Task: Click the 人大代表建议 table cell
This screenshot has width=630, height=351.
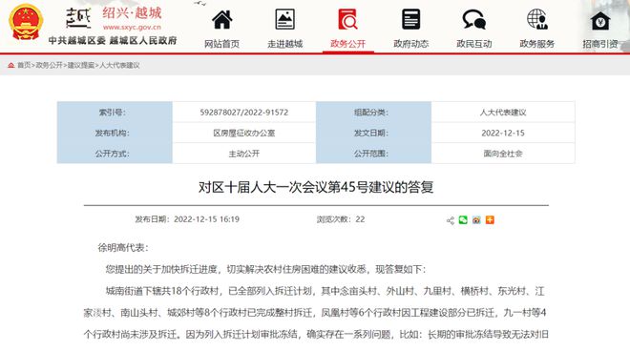Action: [503, 113]
